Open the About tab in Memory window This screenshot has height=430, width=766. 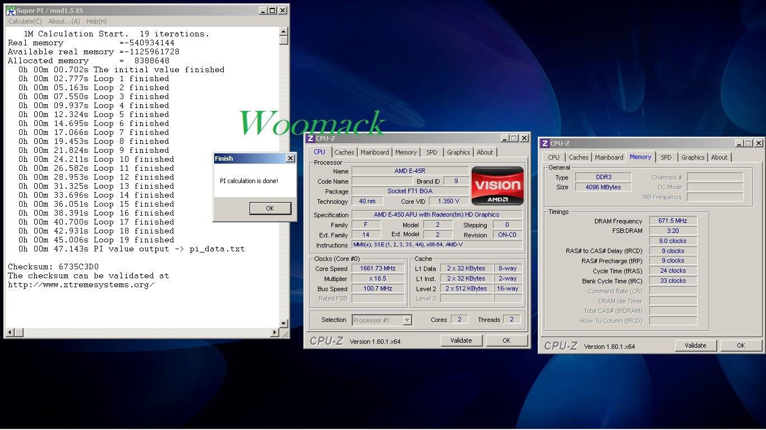coord(719,157)
